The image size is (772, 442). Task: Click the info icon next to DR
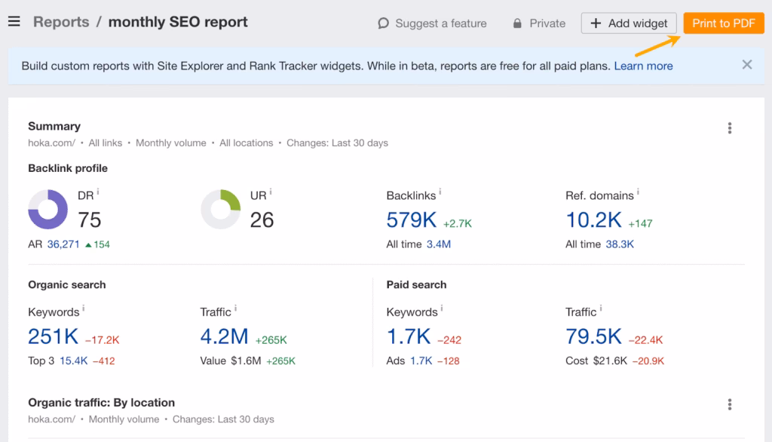point(99,190)
